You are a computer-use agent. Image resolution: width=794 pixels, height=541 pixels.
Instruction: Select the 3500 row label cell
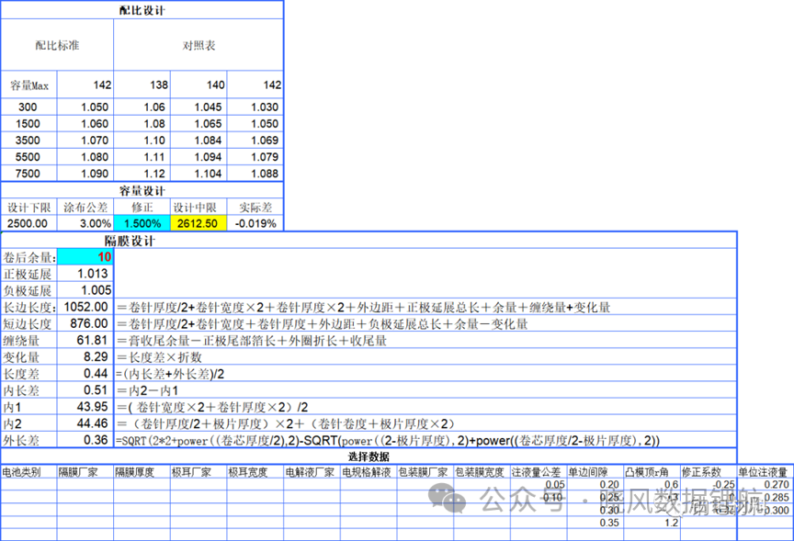[29, 141]
